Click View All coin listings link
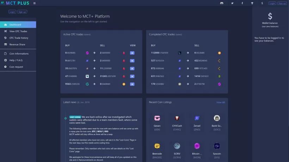Viewport: 289px width, 162px height. pos(221,102)
